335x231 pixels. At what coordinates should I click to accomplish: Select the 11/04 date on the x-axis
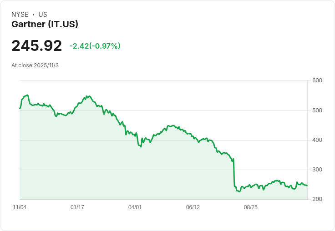[20, 207]
